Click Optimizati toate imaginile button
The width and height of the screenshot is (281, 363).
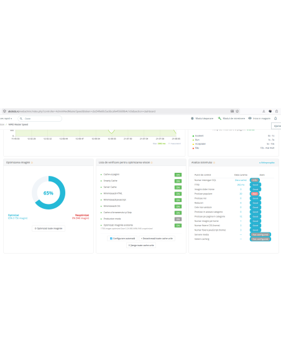[x=48, y=229]
